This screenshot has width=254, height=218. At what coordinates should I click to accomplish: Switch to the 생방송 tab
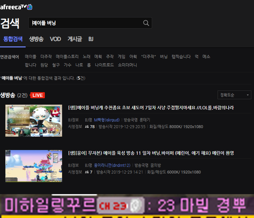tap(36, 39)
